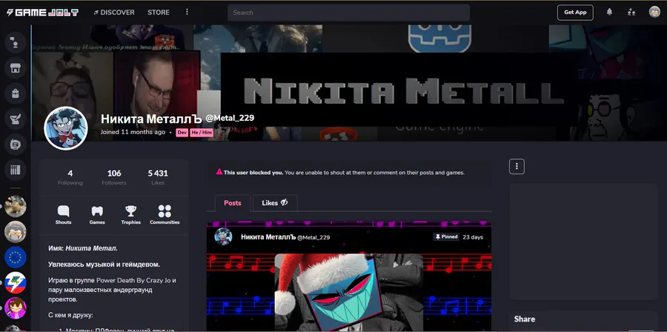Click the pinned post author avatar
This screenshot has width=667, height=332.
tap(223, 237)
